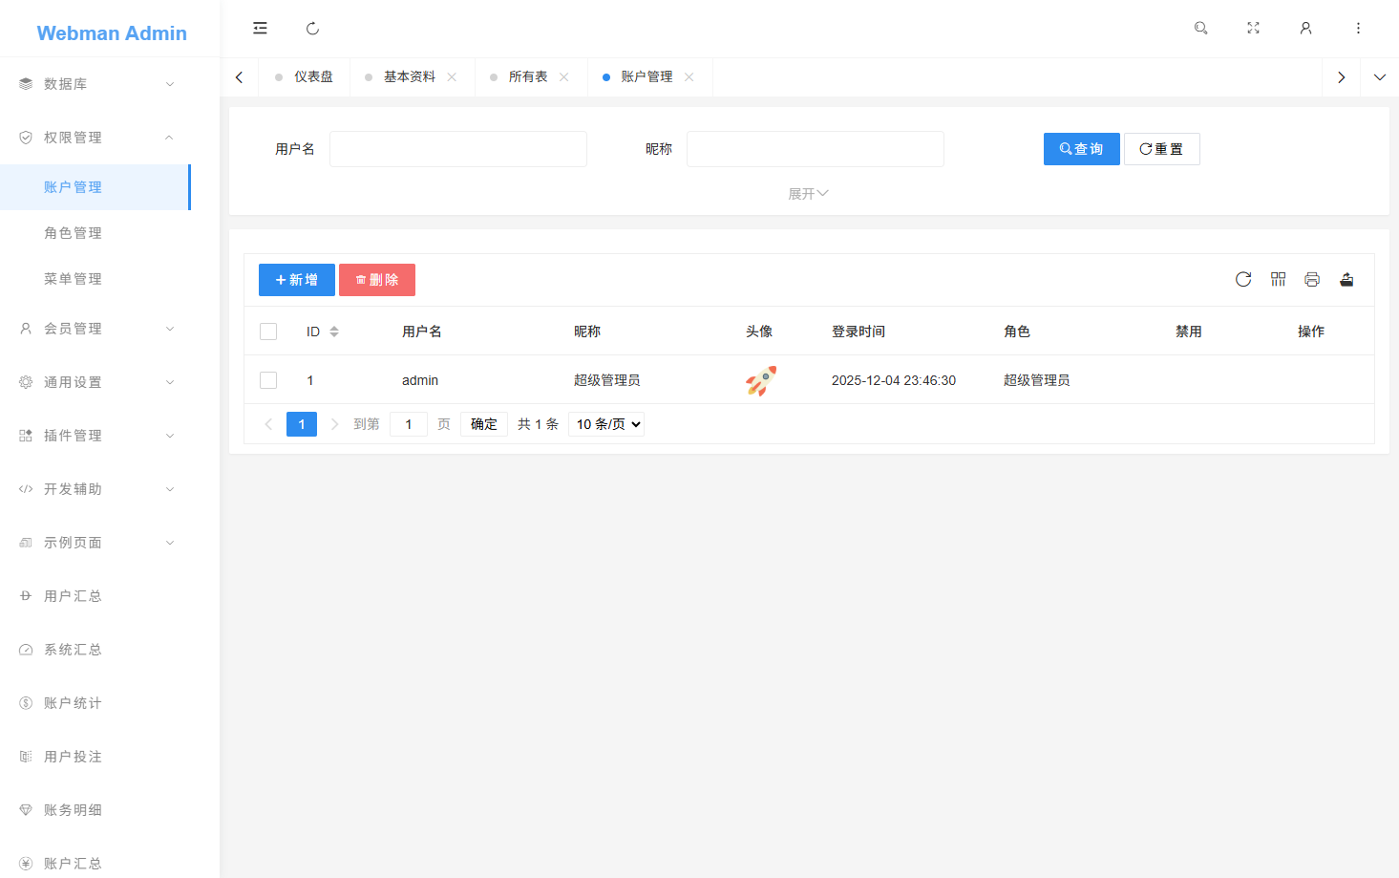The image size is (1399, 878).
Task: Enter fullscreen via the expand icon
Action: click(x=1253, y=28)
